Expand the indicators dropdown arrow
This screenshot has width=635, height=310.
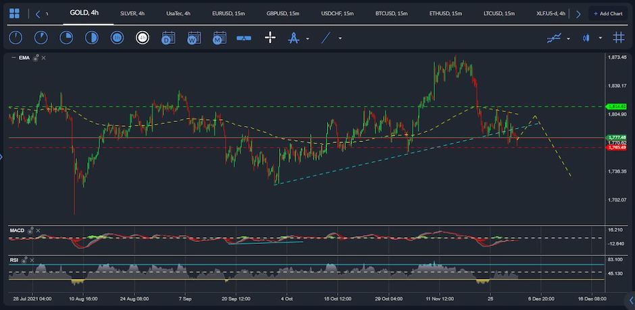[568, 38]
